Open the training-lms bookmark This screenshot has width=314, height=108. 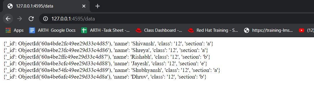pyautogui.click(x=269, y=30)
